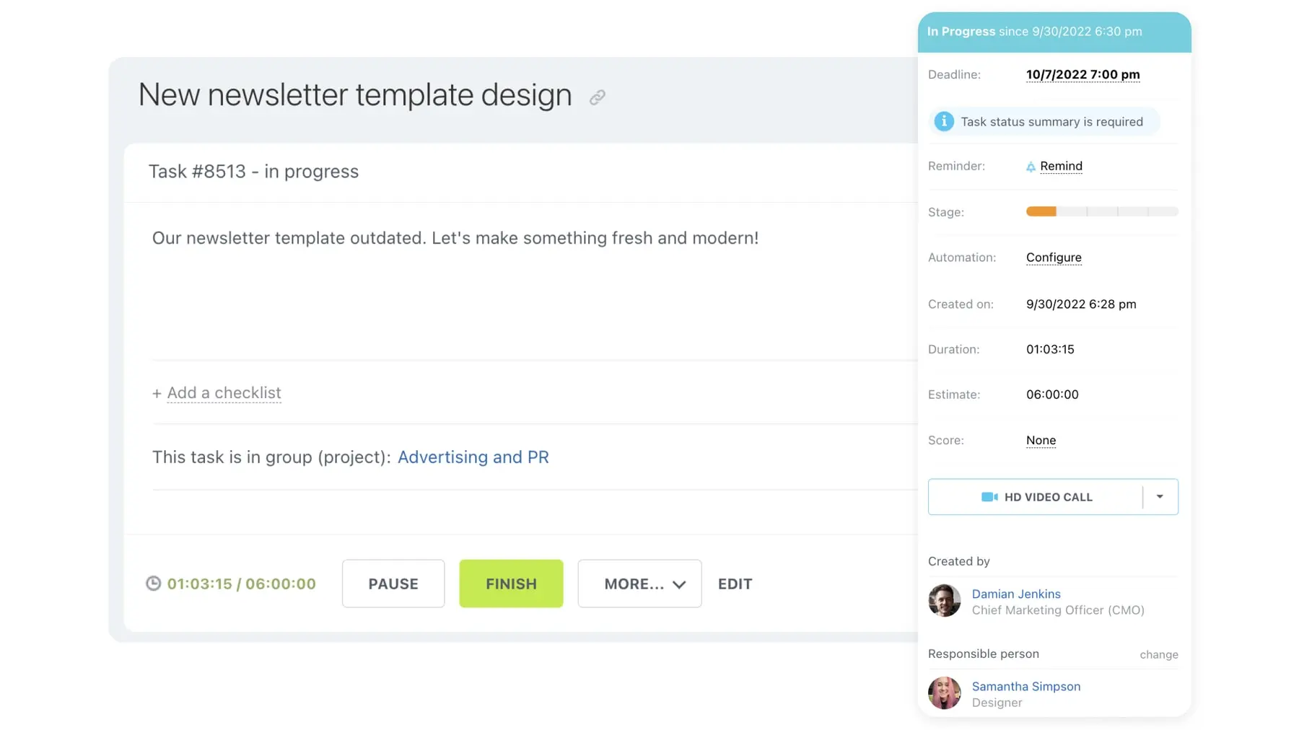The image size is (1299, 735).
Task: Configure task automation
Action: point(1054,258)
